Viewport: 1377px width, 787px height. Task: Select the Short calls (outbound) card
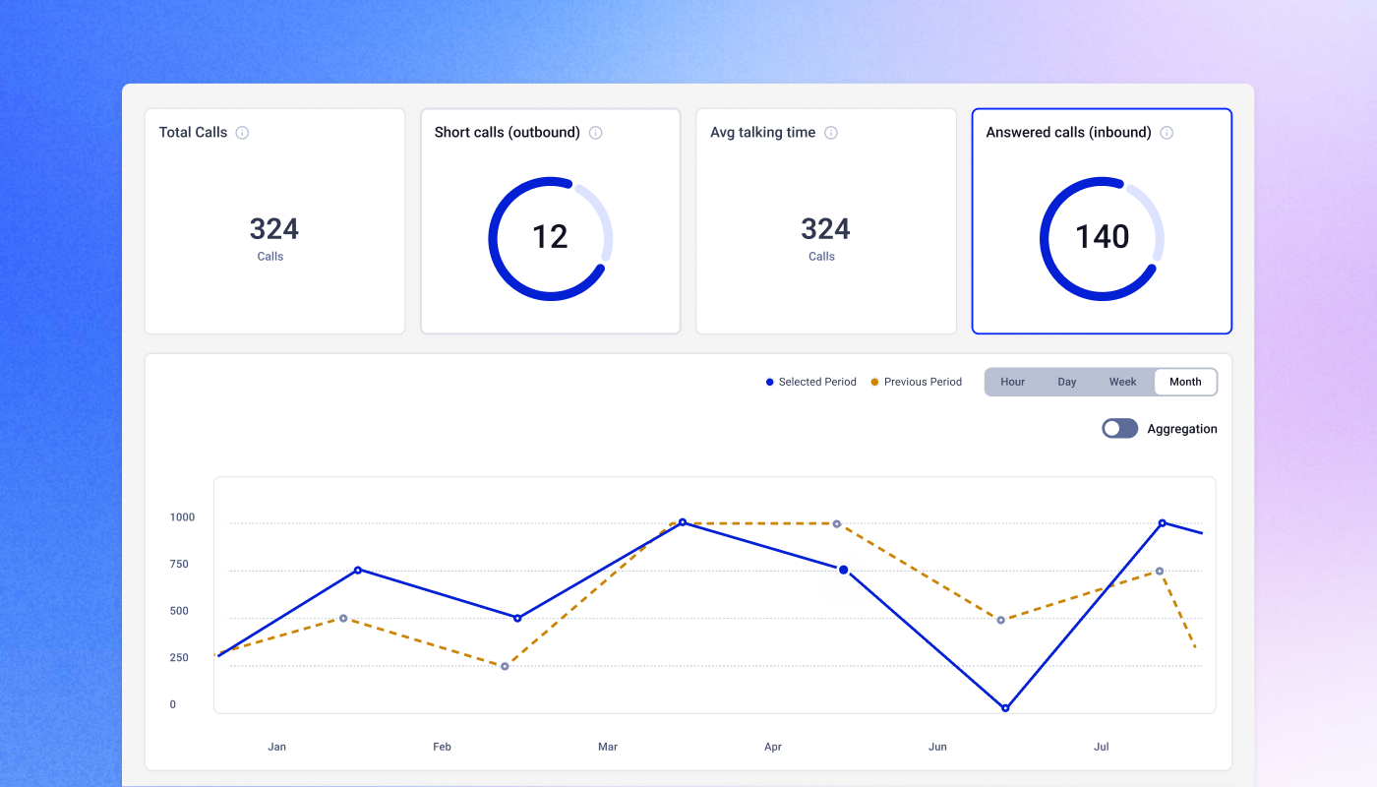click(x=551, y=221)
